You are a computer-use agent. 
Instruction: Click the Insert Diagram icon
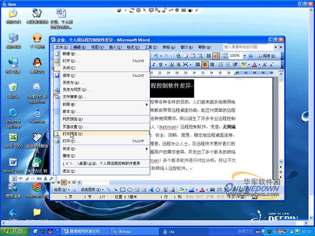[158, 189]
